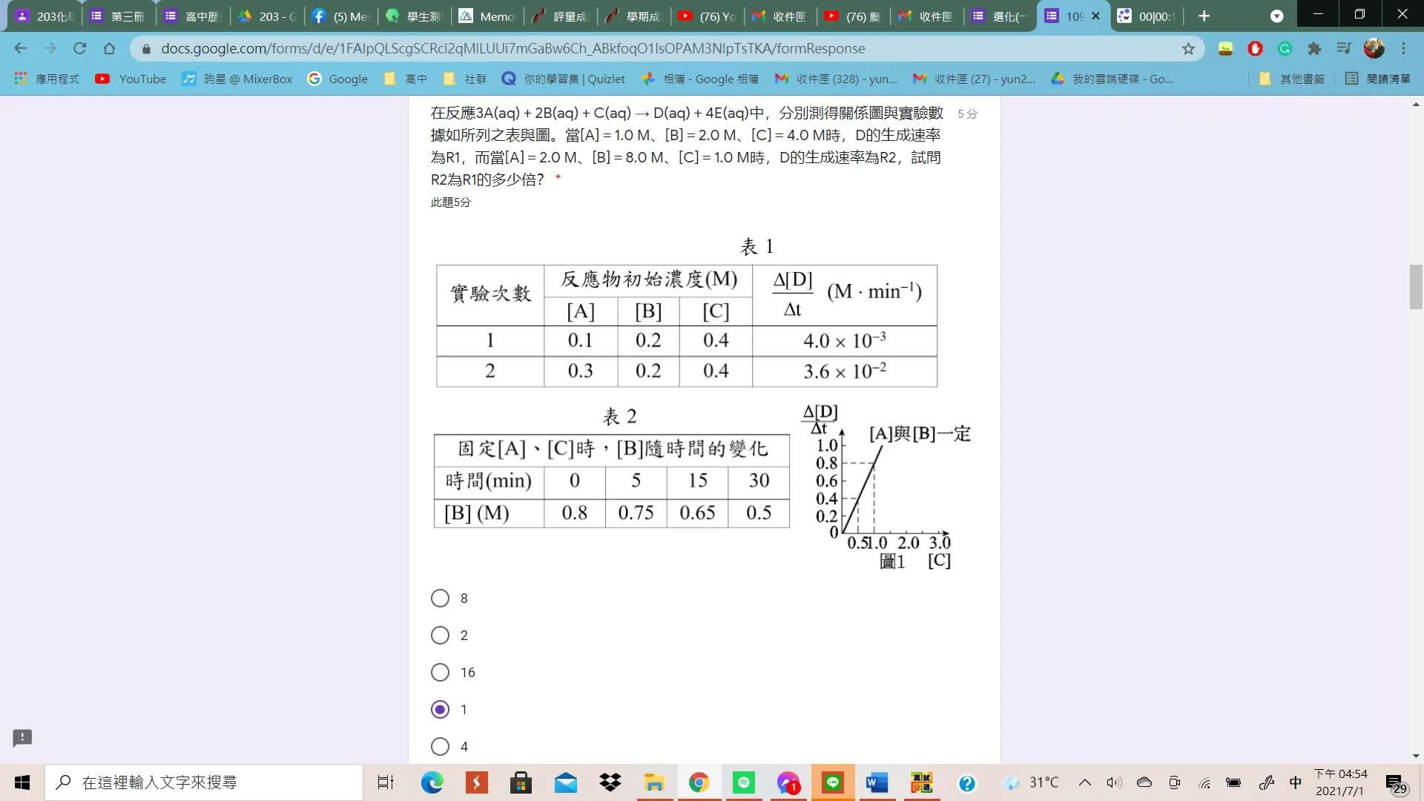Open the 收件匣 (328) Gmail bookmark
Image resolution: width=1424 pixels, height=801 pixels.
pos(836,79)
